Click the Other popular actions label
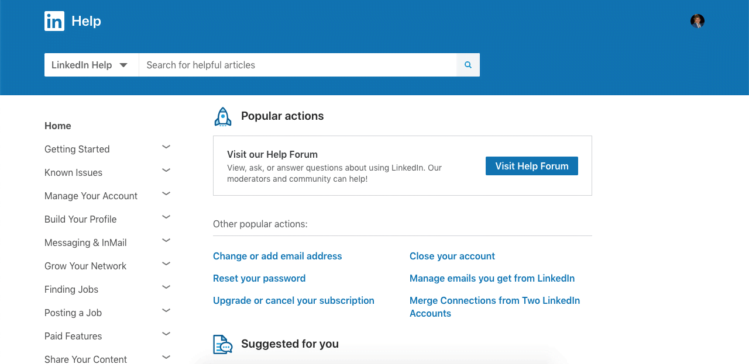Screen dimensions: 749x364 click(260, 224)
